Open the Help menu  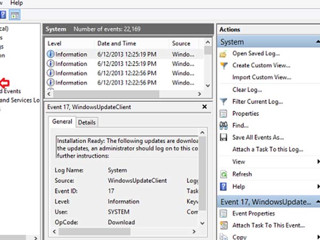pos(17,3)
